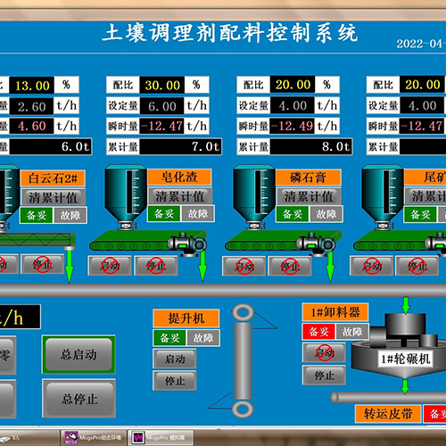
Task: Click 磷石膏 配比 field showing 20.00
Action: click(x=293, y=85)
